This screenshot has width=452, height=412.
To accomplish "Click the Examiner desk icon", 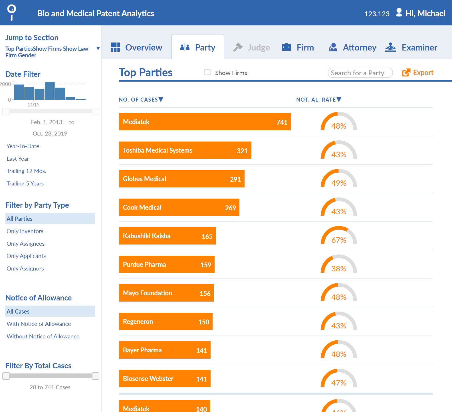I will pyautogui.click(x=390, y=47).
